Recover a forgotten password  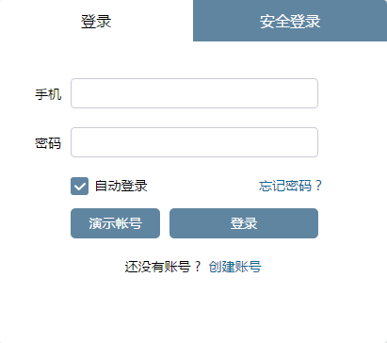[x=290, y=186]
